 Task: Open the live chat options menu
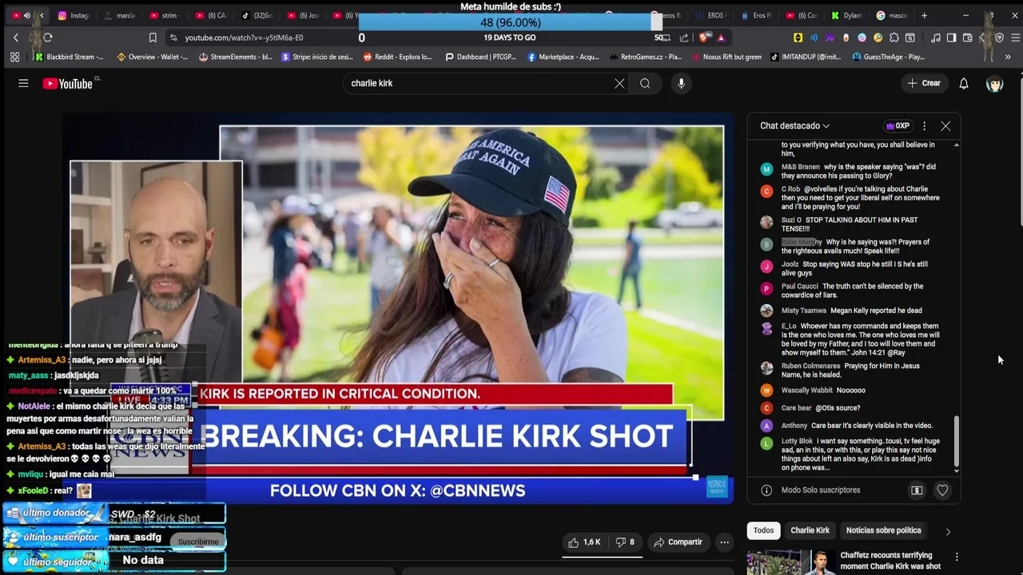click(x=924, y=126)
